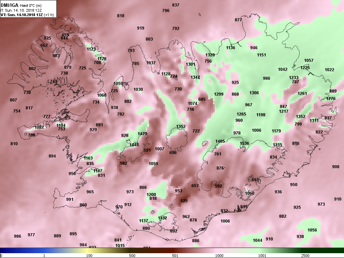
Task: Click the map value '696'
Action: (x=173, y=152)
